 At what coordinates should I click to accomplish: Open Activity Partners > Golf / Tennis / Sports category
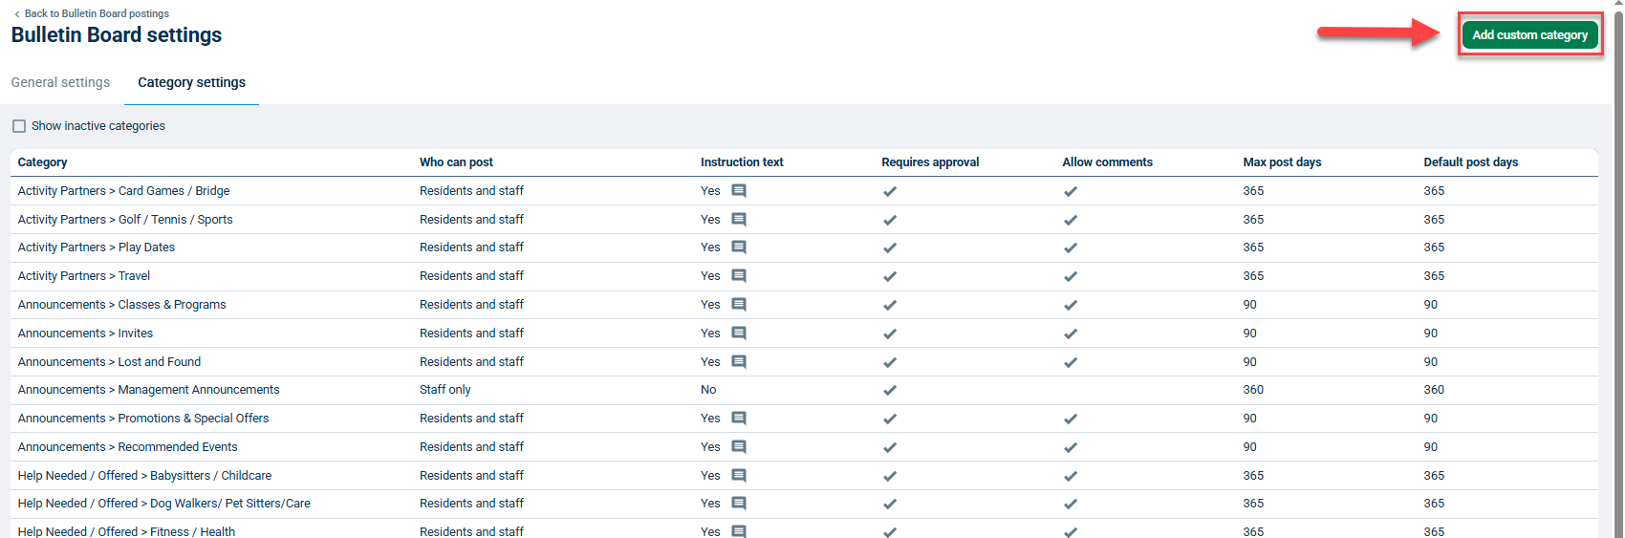click(x=125, y=220)
